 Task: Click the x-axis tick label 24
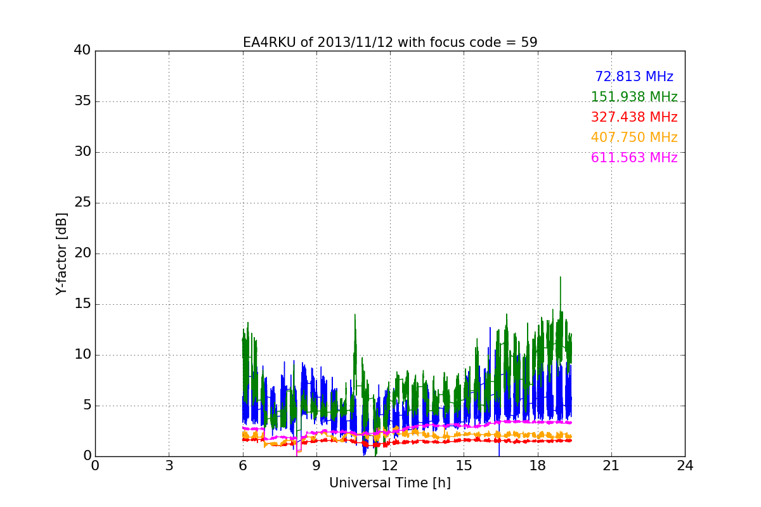click(x=685, y=466)
